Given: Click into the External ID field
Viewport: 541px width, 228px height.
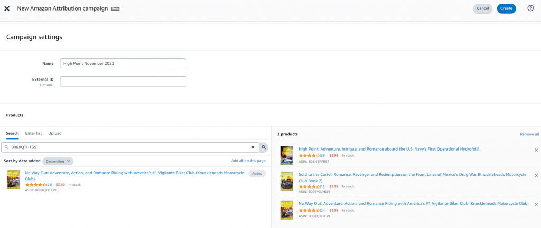Looking at the screenshot, I should (x=123, y=82).
